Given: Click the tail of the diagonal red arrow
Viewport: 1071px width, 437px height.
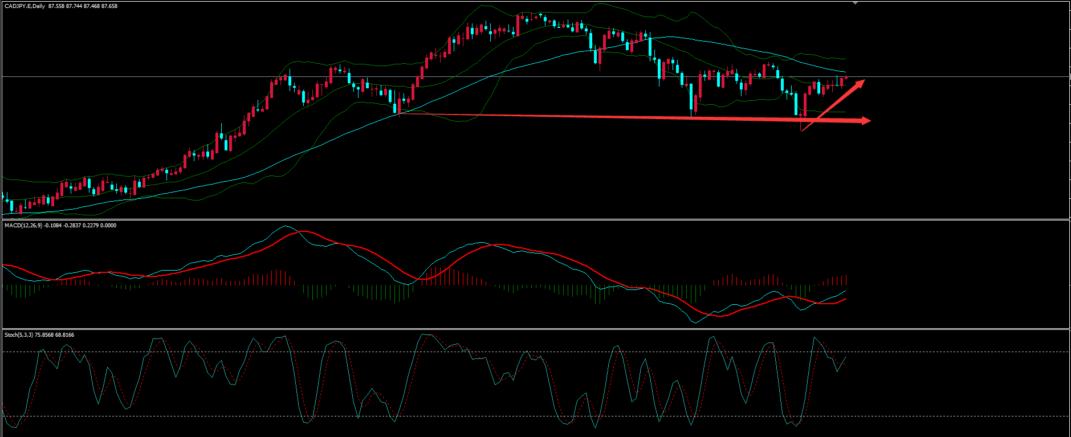Looking at the screenshot, I should [x=802, y=130].
